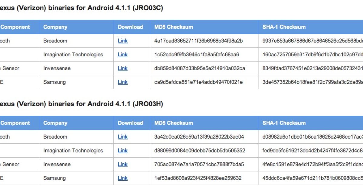
Task: Open Broadcom download link in JRO03H table
Action: (x=123, y=137)
